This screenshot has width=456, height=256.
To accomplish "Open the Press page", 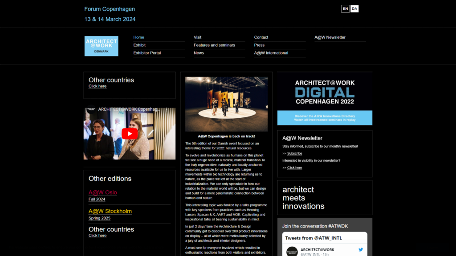I will (x=259, y=45).
